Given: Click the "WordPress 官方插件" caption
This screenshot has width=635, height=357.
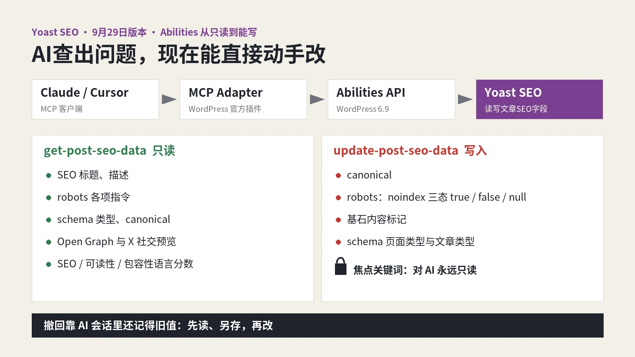Looking at the screenshot, I should pos(225,109).
